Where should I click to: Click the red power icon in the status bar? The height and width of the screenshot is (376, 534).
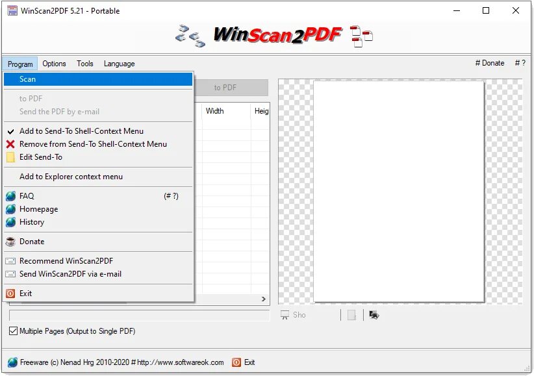pyautogui.click(x=236, y=362)
